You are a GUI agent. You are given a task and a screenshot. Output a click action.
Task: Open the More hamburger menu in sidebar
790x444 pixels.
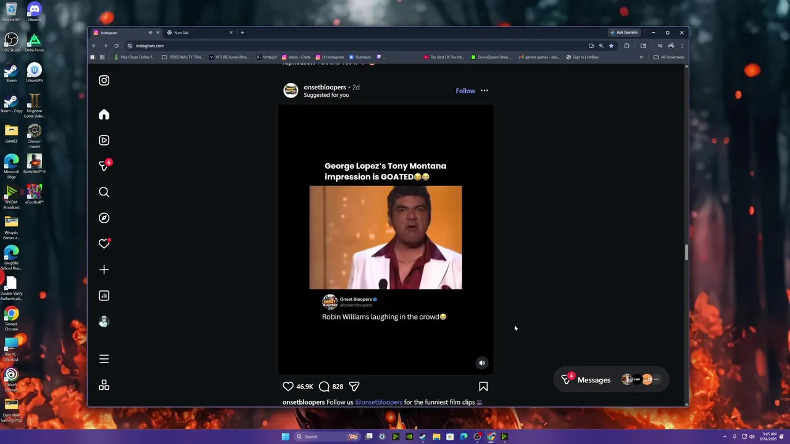(104, 359)
